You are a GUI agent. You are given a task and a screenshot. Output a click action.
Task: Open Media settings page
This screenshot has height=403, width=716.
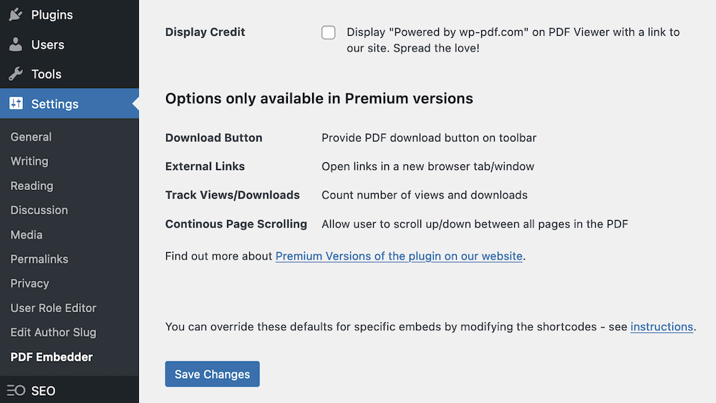click(26, 234)
